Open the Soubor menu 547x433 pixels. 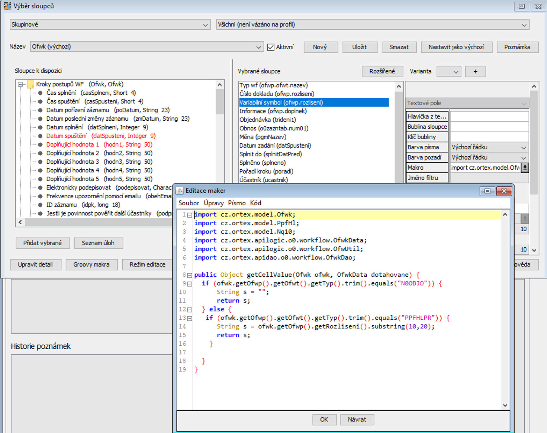click(x=188, y=203)
